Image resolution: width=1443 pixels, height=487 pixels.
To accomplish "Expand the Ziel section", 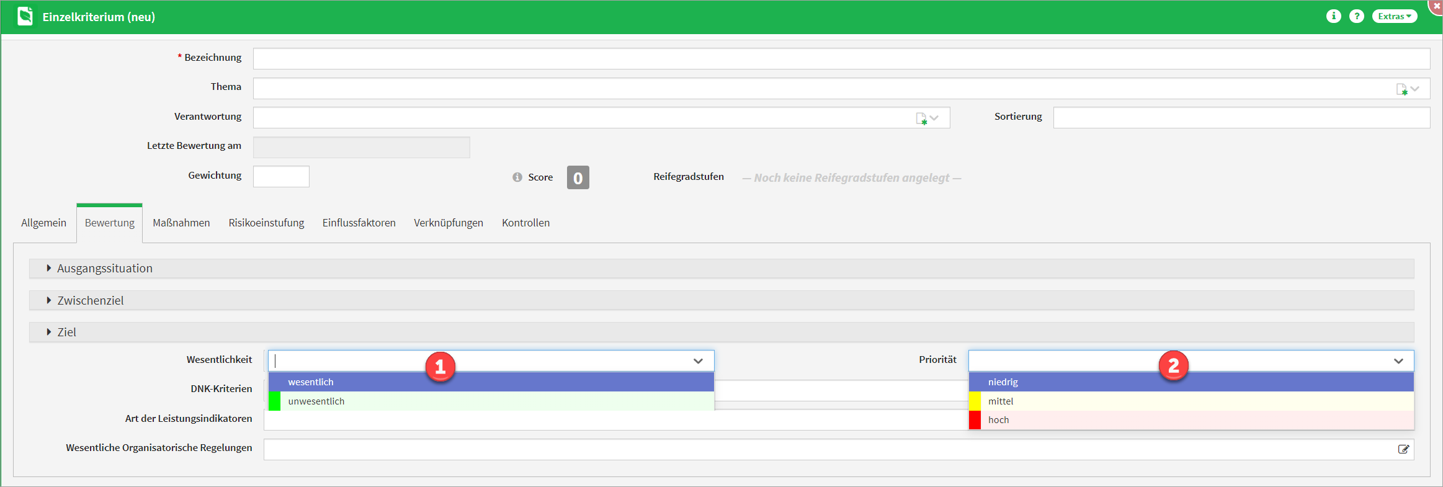I will 66,333.
